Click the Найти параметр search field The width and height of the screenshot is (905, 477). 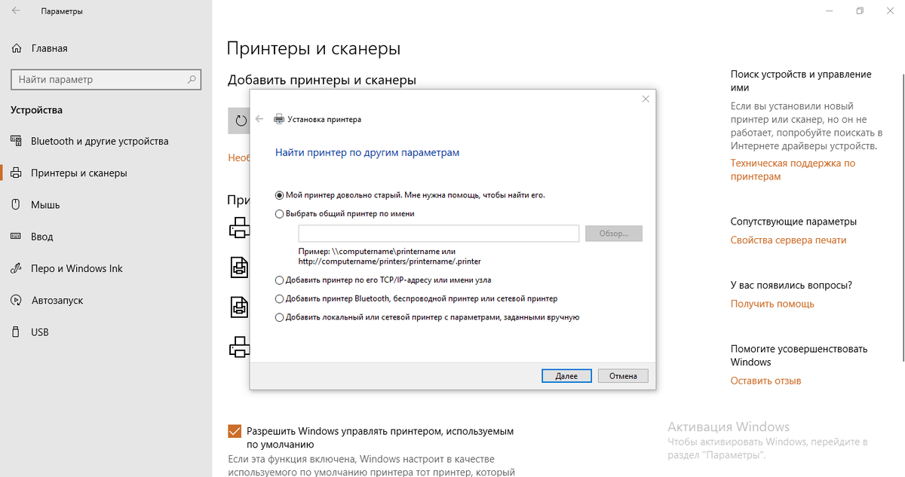[106, 79]
